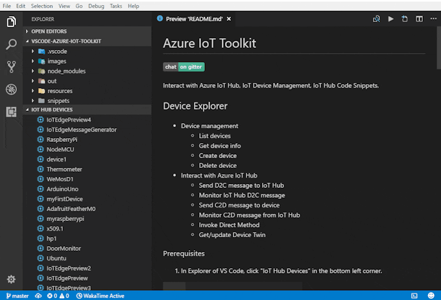Viewport: 441px width, 300px height.
Task: Click the master branch indicator in status bar
Action: [17, 295]
